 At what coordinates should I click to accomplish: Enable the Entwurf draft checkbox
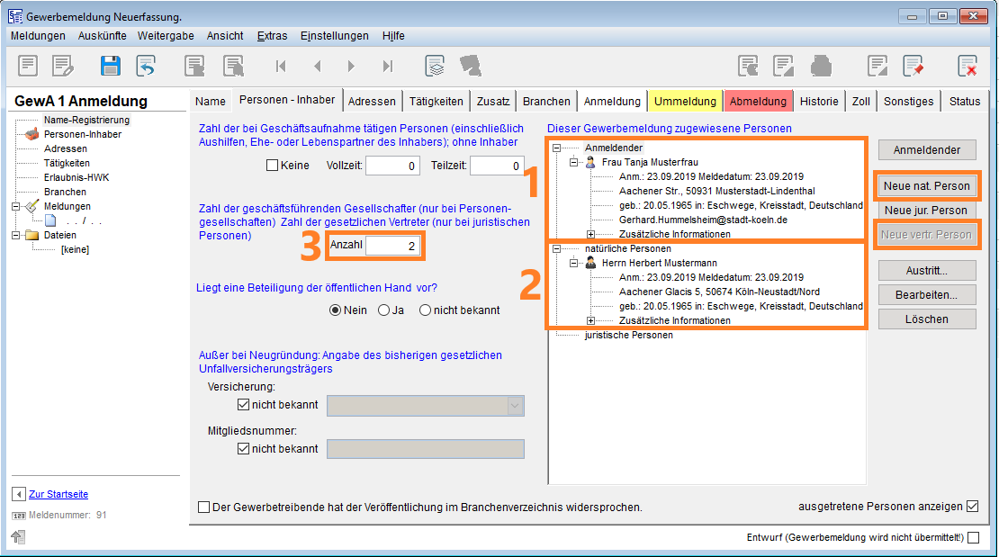point(973,538)
